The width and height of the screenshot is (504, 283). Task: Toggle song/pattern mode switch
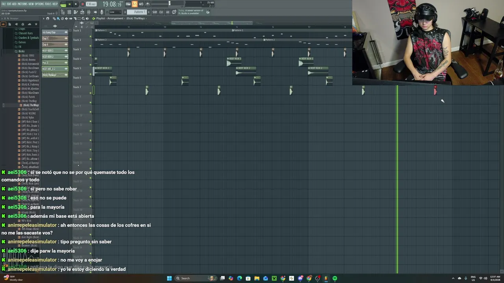tap(63, 4)
